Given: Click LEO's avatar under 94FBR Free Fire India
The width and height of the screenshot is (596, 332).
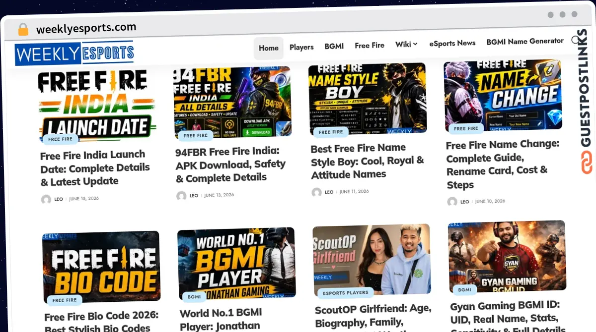Looking at the screenshot, I should tap(181, 196).
